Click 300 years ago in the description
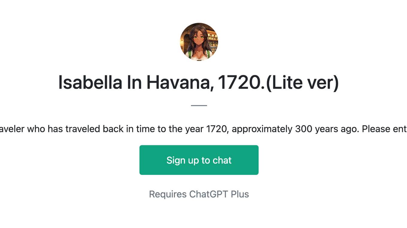The width and height of the screenshot is (407, 228). pos(327,129)
